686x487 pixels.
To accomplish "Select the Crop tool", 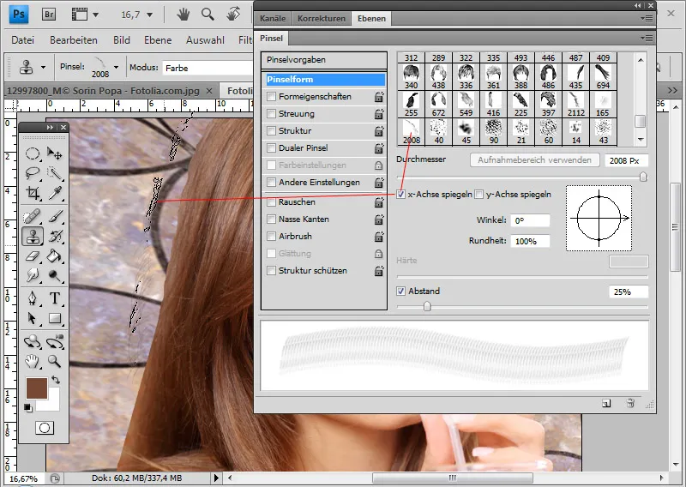I will 33,193.
